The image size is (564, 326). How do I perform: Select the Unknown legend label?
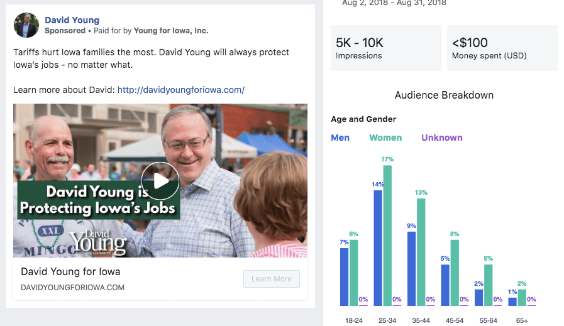441,138
